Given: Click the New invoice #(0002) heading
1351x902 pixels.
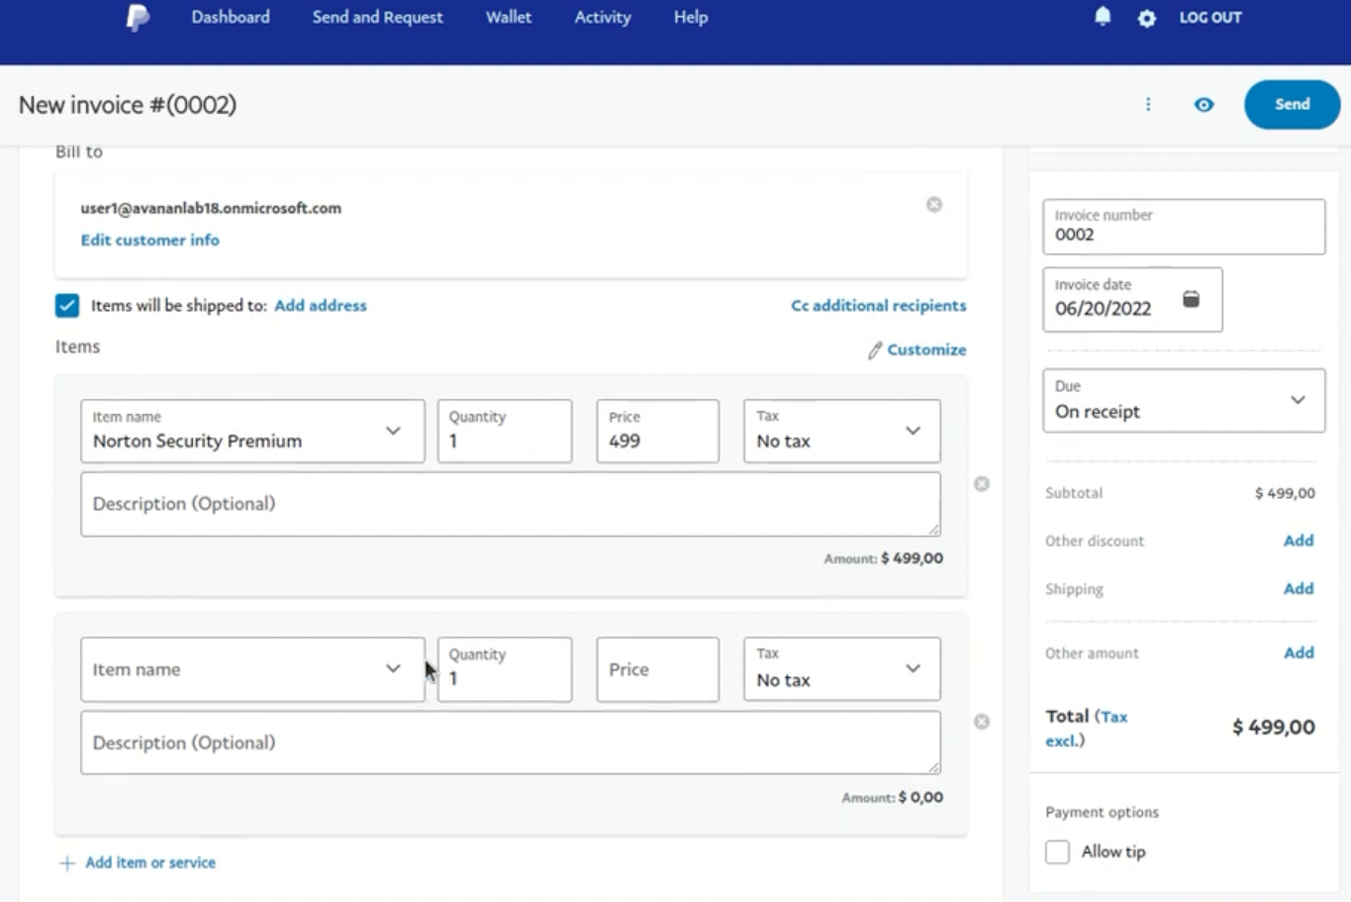Looking at the screenshot, I should pyautogui.click(x=128, y=105).
